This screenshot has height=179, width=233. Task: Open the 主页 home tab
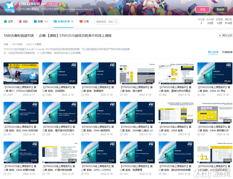click(x=8, y=22)
